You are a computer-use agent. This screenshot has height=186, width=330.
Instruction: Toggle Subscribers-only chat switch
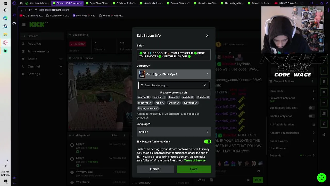point(312,108)
